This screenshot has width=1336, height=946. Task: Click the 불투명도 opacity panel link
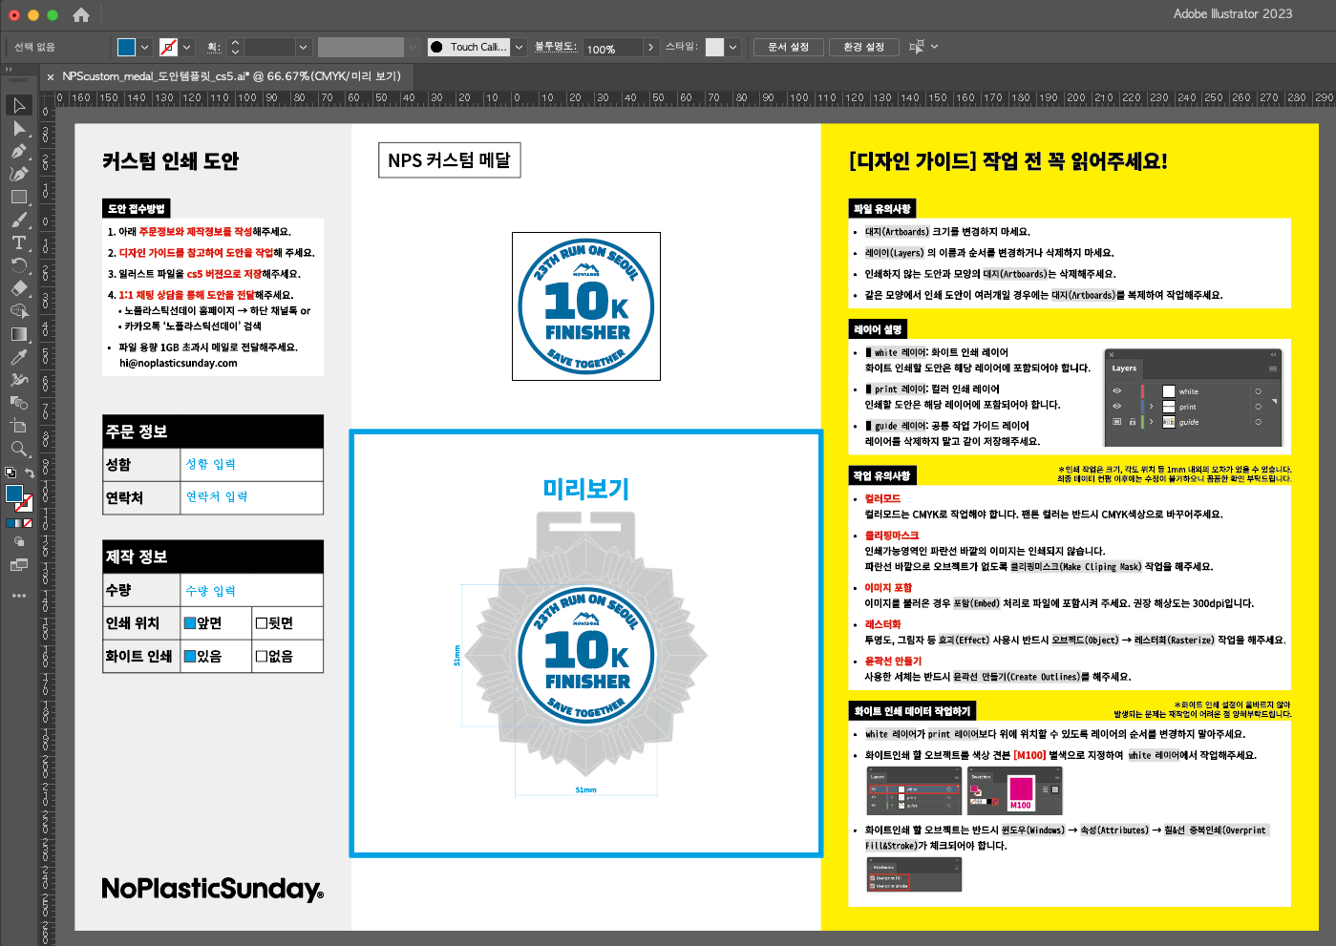[x=555, y=46]
